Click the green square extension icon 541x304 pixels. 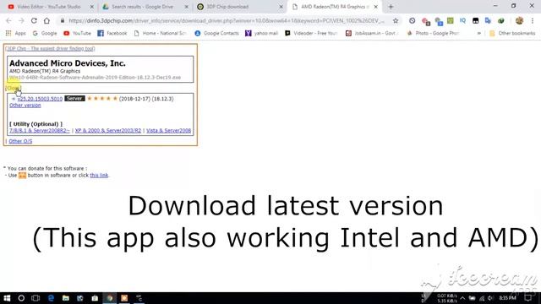coord(451,20)
